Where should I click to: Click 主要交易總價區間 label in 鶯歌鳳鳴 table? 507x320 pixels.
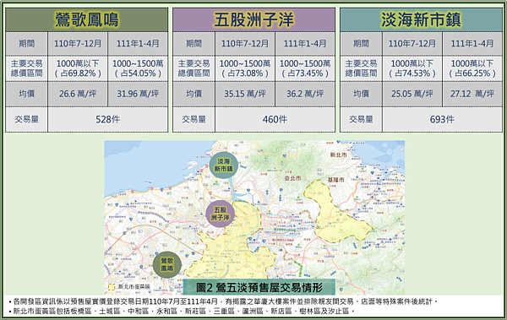(26, 68)
